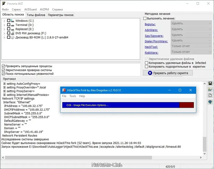Click the protocol scroll down arrow

204,153
